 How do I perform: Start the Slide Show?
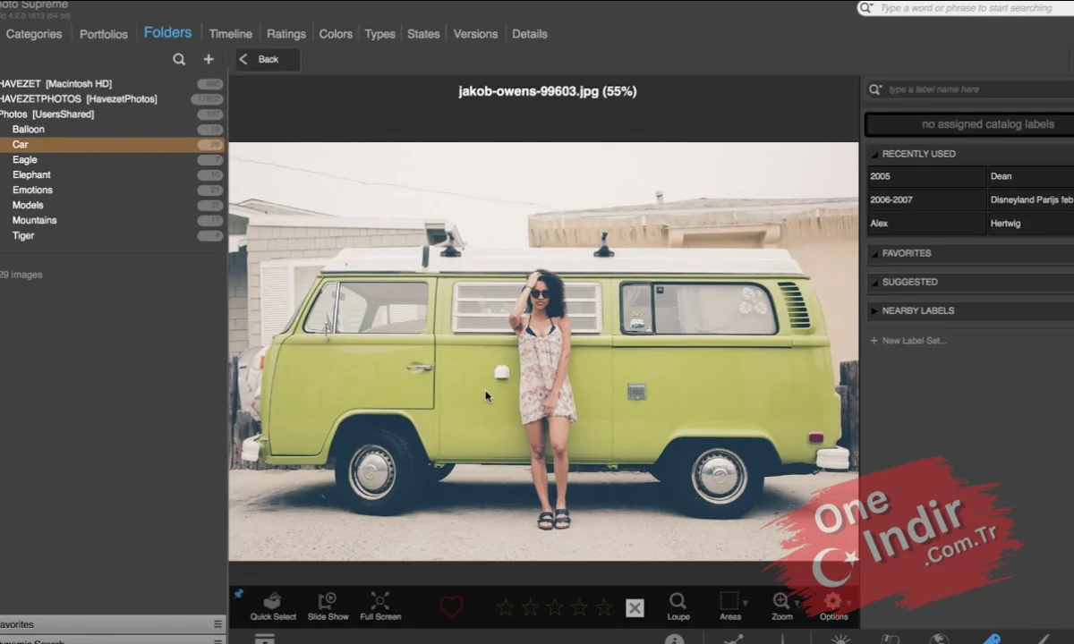click(x=328, y=606)
